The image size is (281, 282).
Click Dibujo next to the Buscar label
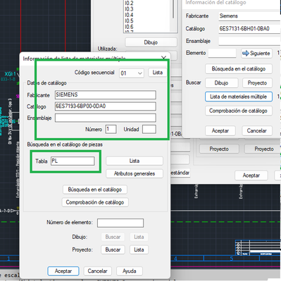tap(221, 82)
